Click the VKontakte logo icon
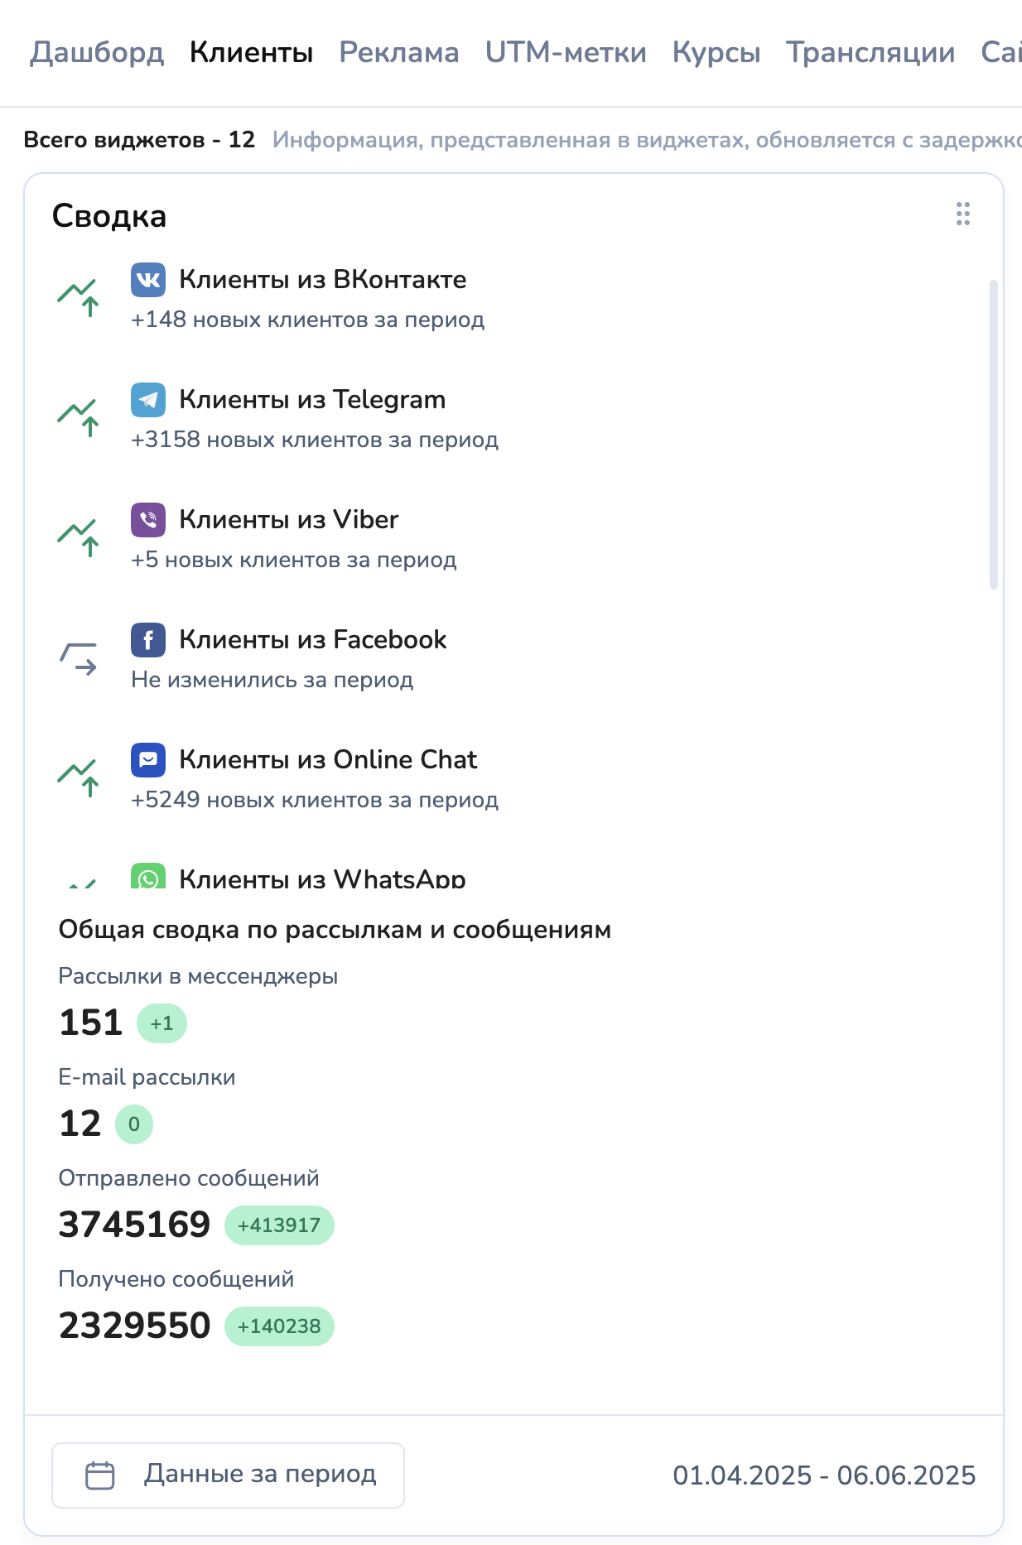 point(148,280)
